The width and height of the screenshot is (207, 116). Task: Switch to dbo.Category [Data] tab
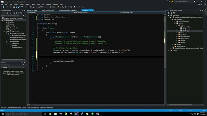pyautogui.click(x=48, y=10)
